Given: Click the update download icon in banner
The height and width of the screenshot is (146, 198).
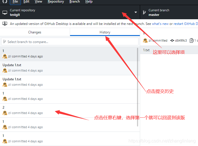Looking at the screenshot, I should tap(5, 23).
